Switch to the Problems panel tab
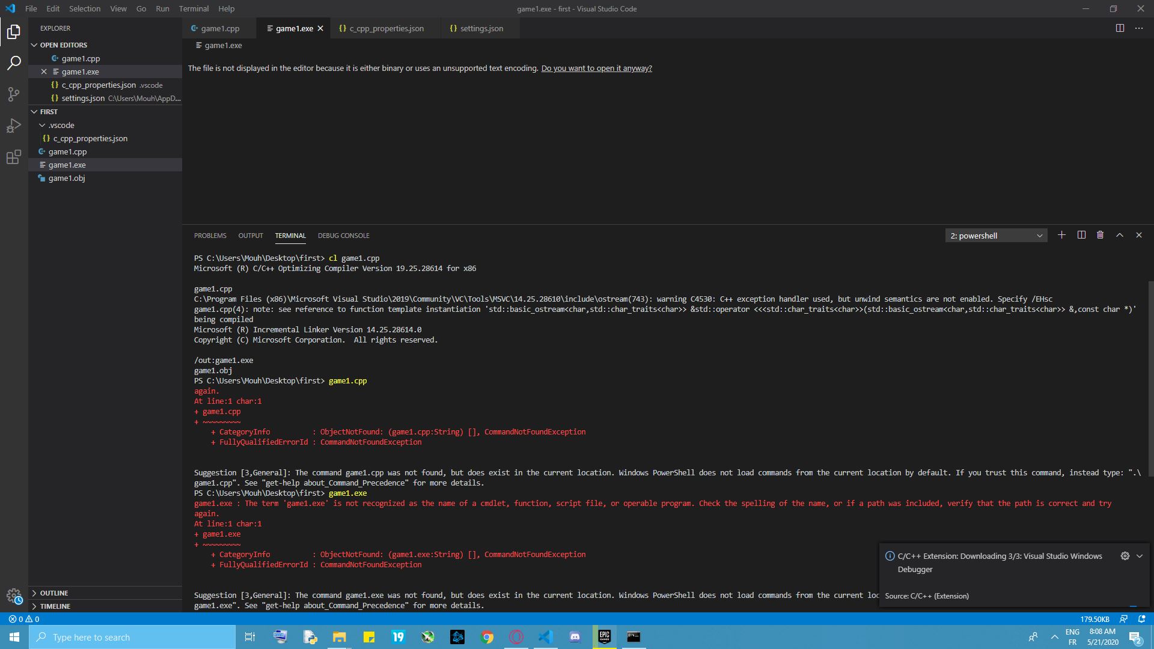 (x=210, y=236)
